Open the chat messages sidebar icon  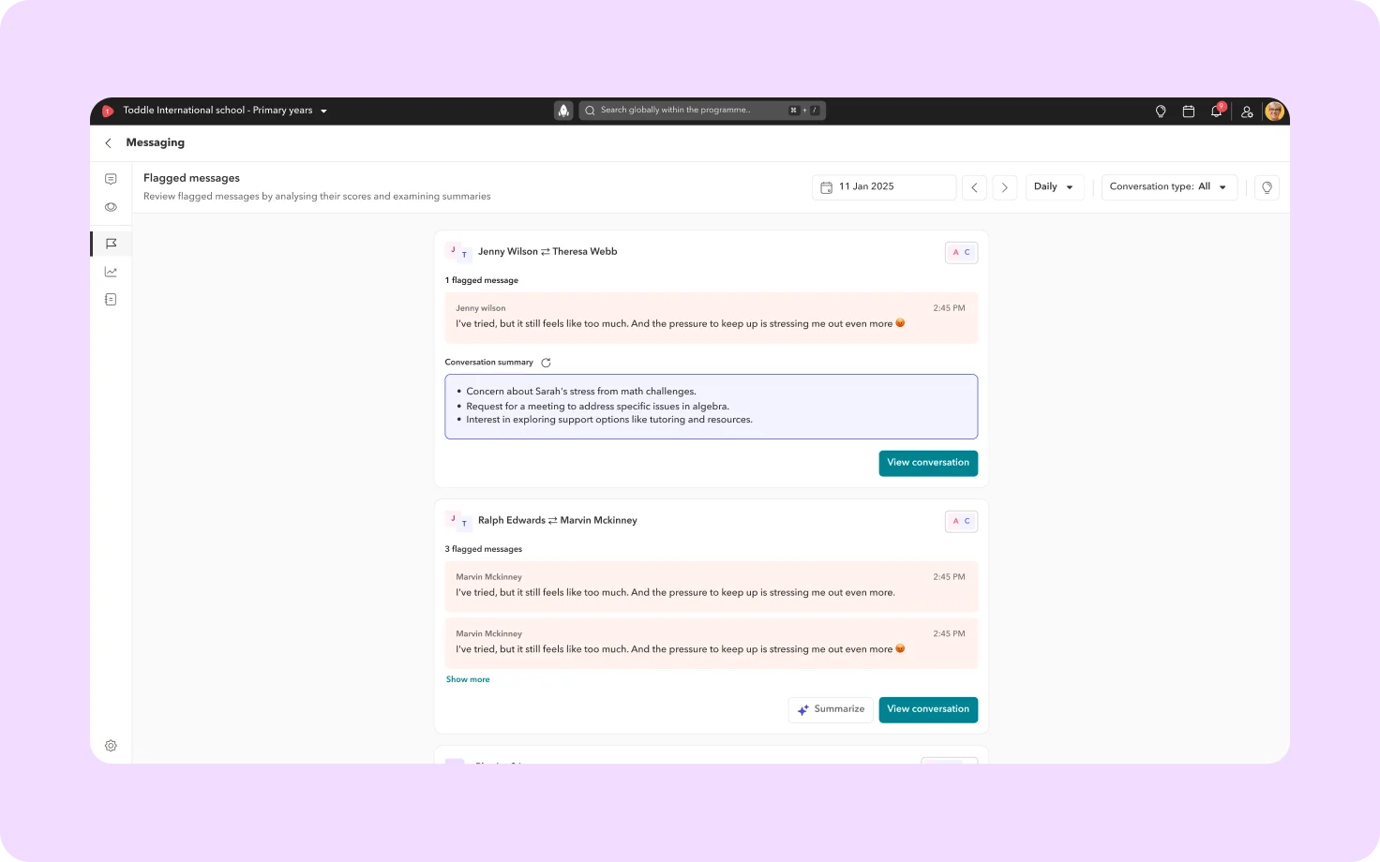point(111,179)
